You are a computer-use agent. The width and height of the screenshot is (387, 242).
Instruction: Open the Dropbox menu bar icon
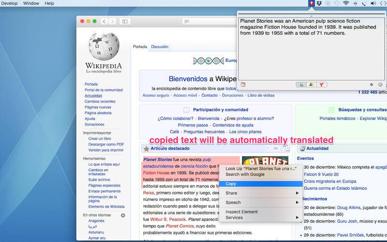[319, 3]
